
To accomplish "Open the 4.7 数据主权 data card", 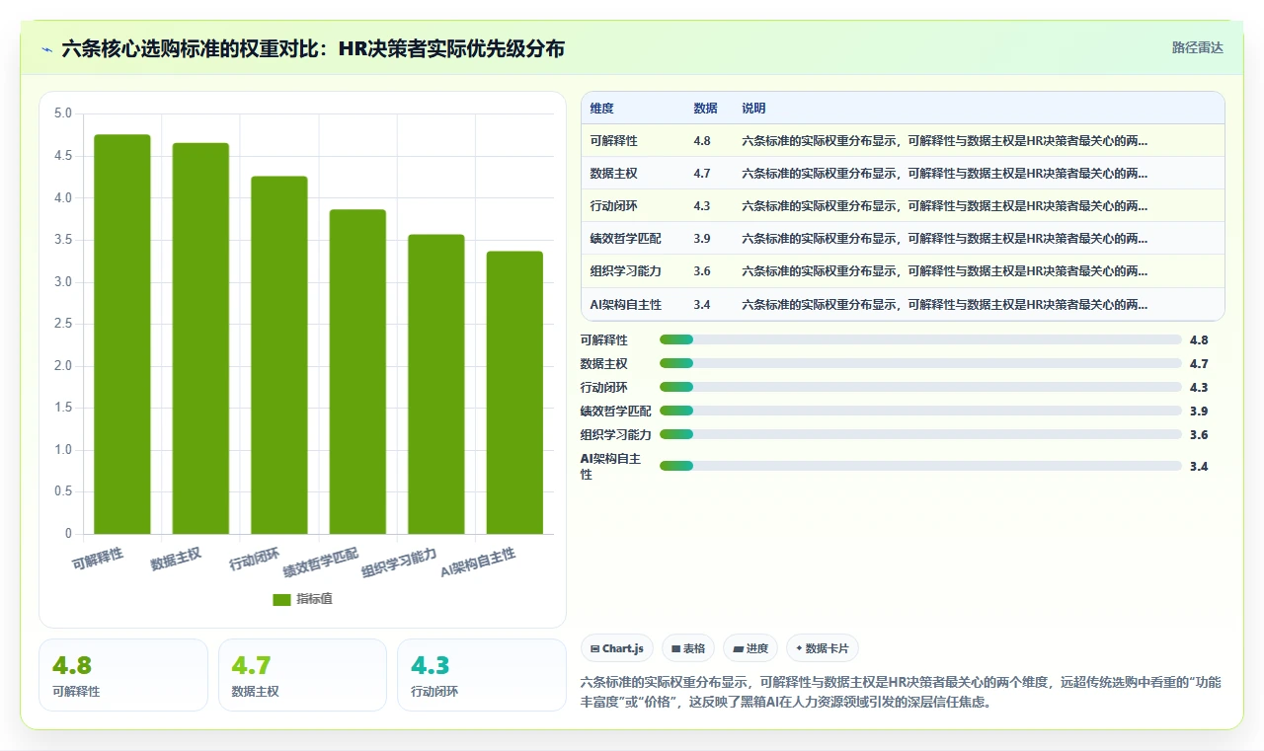I will (302, 675).
